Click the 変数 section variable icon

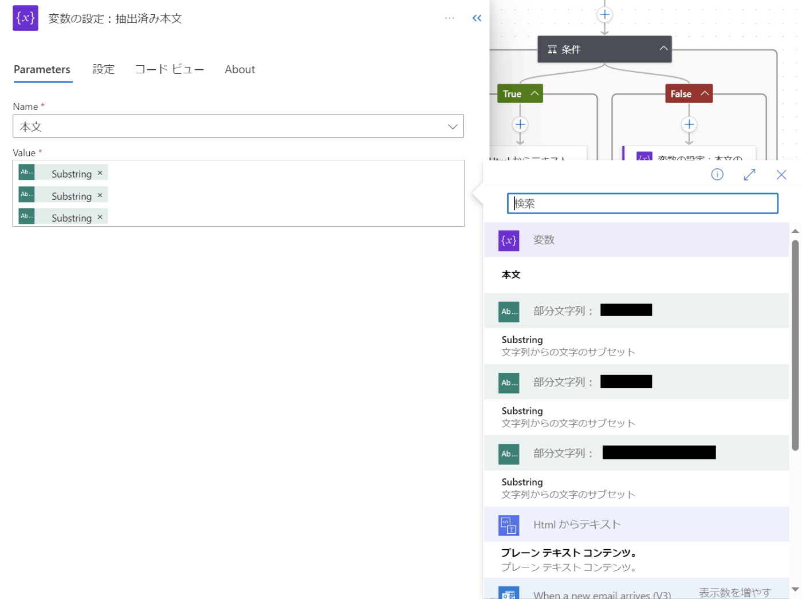[x=509, y=241]
